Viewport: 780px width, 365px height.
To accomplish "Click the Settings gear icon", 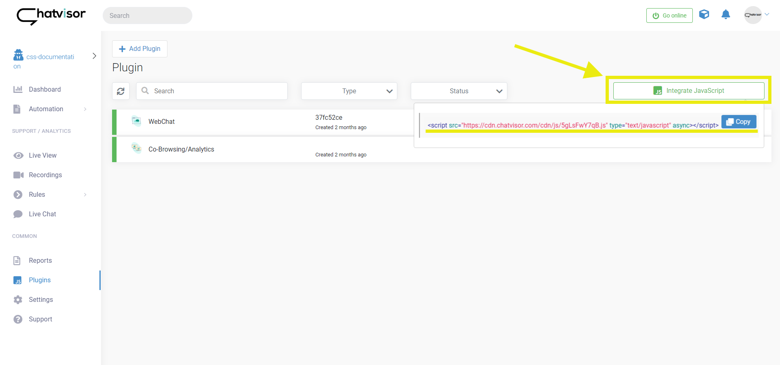I will point(18,299).
